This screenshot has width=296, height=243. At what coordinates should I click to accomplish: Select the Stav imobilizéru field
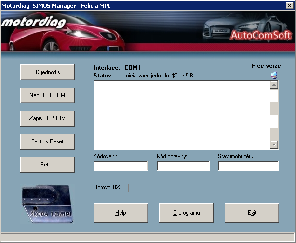point(248,166)
